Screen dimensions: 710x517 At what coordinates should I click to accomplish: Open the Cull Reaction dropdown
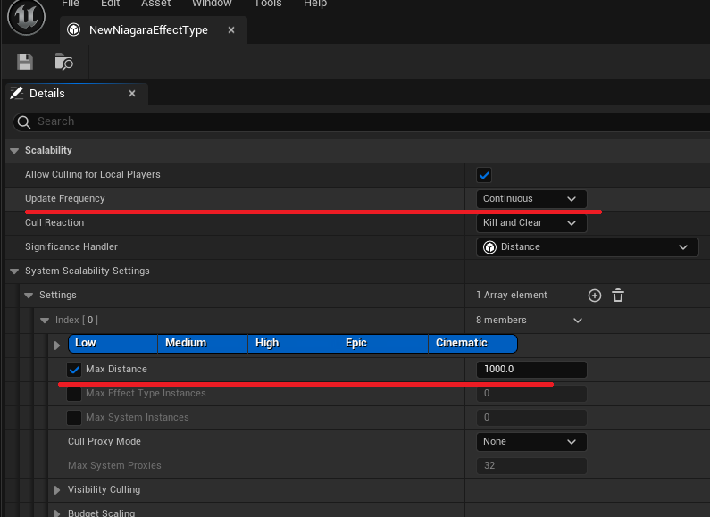coord(531,222)
